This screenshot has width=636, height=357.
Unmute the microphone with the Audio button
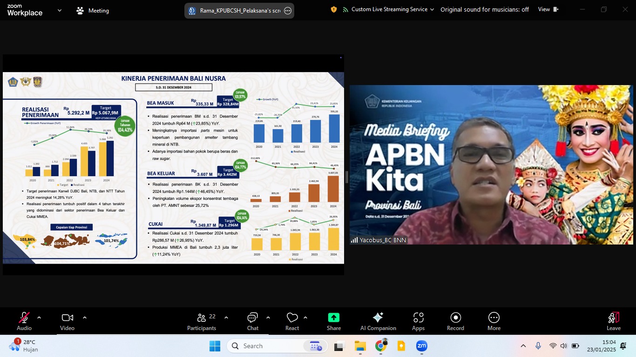pos(24,321)
